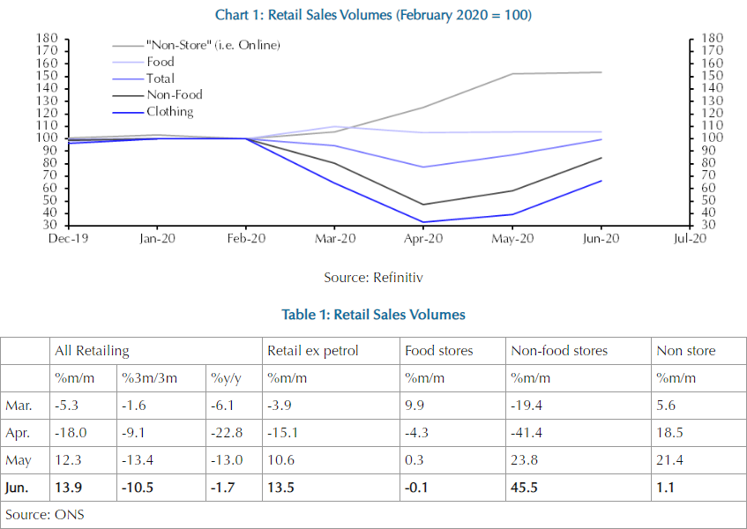The height and width of the screenshot is (529, 747).
Task: Click the Apr-20 x-axis label
Action: pos(423,238)
